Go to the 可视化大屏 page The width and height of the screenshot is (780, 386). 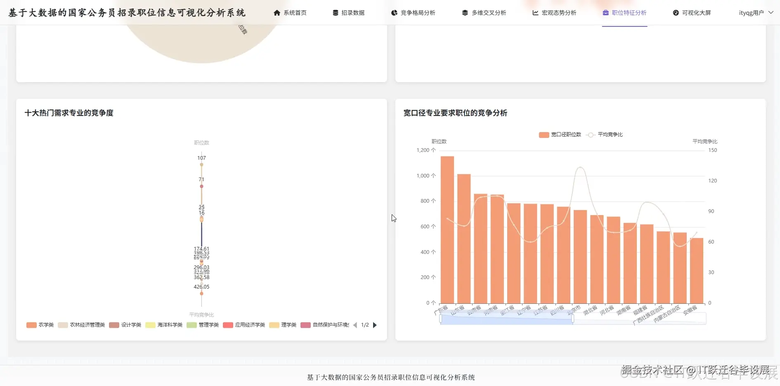(x=692, y=13)
